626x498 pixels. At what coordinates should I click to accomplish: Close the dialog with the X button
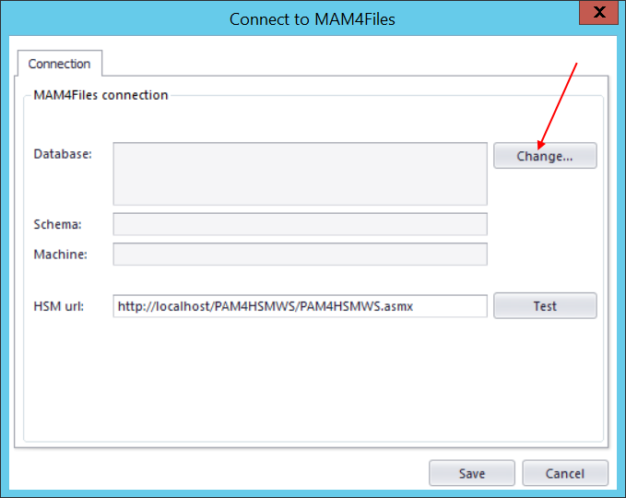pyautogui.click(x=599, y=13)
